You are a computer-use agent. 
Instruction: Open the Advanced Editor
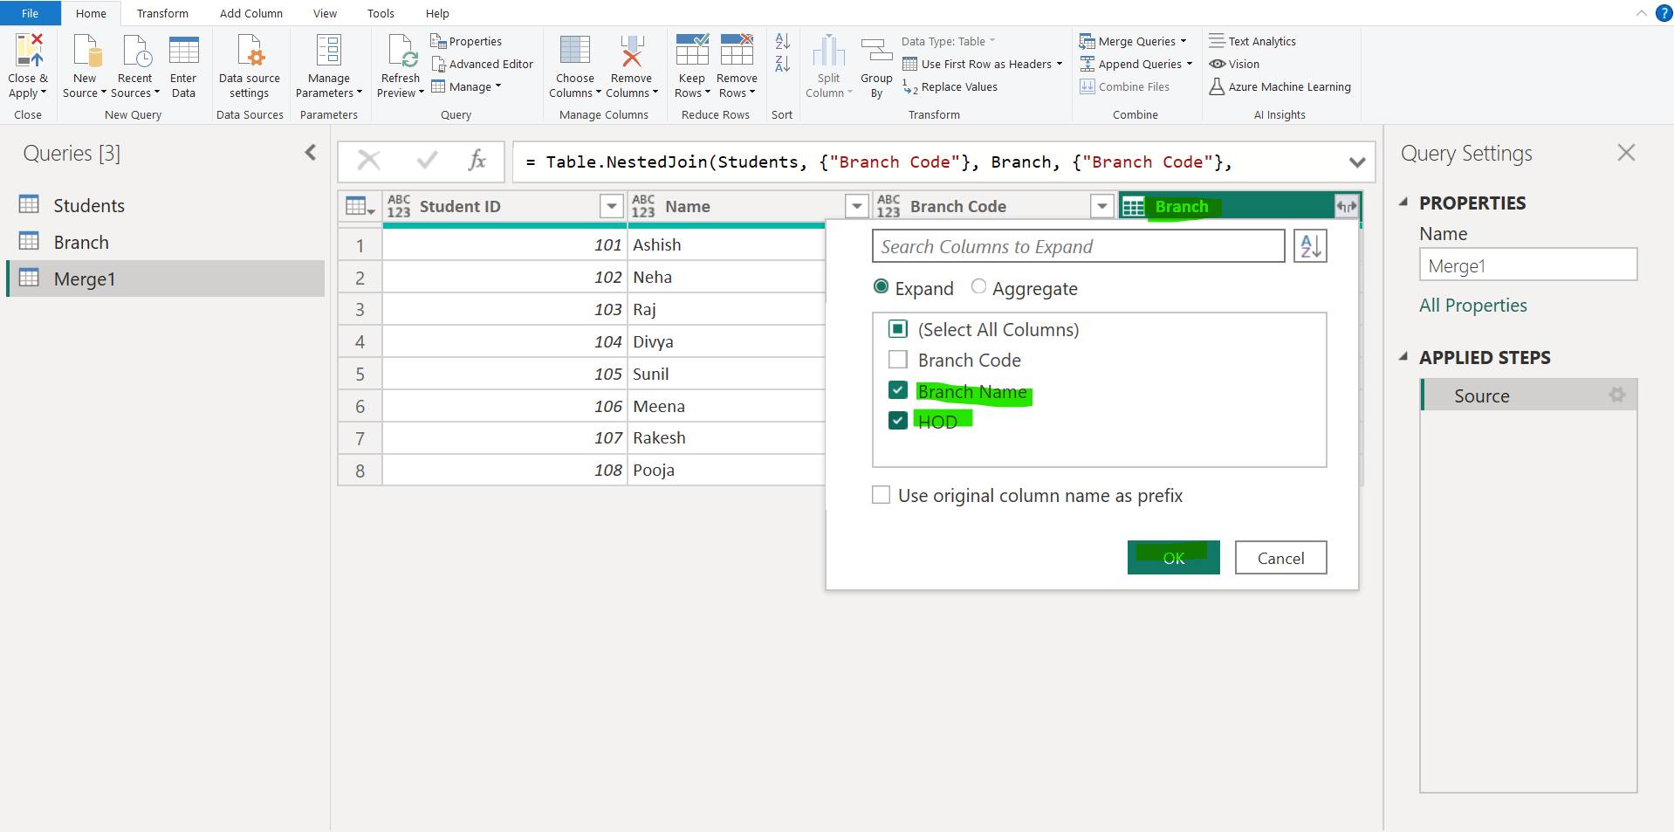tap(483, 63)
